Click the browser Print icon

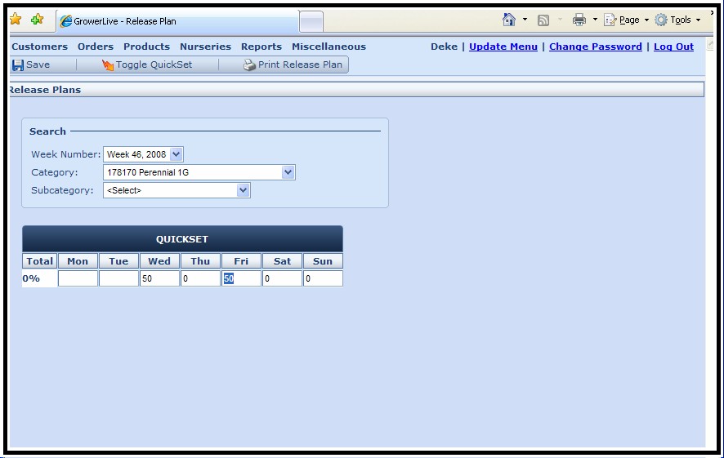pyautogui.click(x=579, y=20)
